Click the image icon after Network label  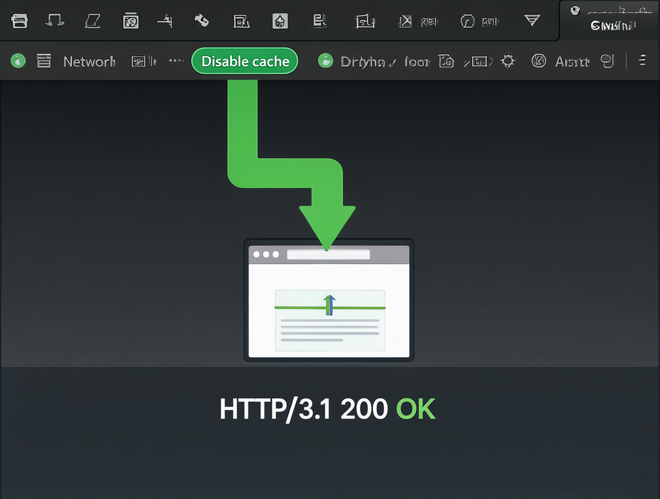[x=138, y=62]
